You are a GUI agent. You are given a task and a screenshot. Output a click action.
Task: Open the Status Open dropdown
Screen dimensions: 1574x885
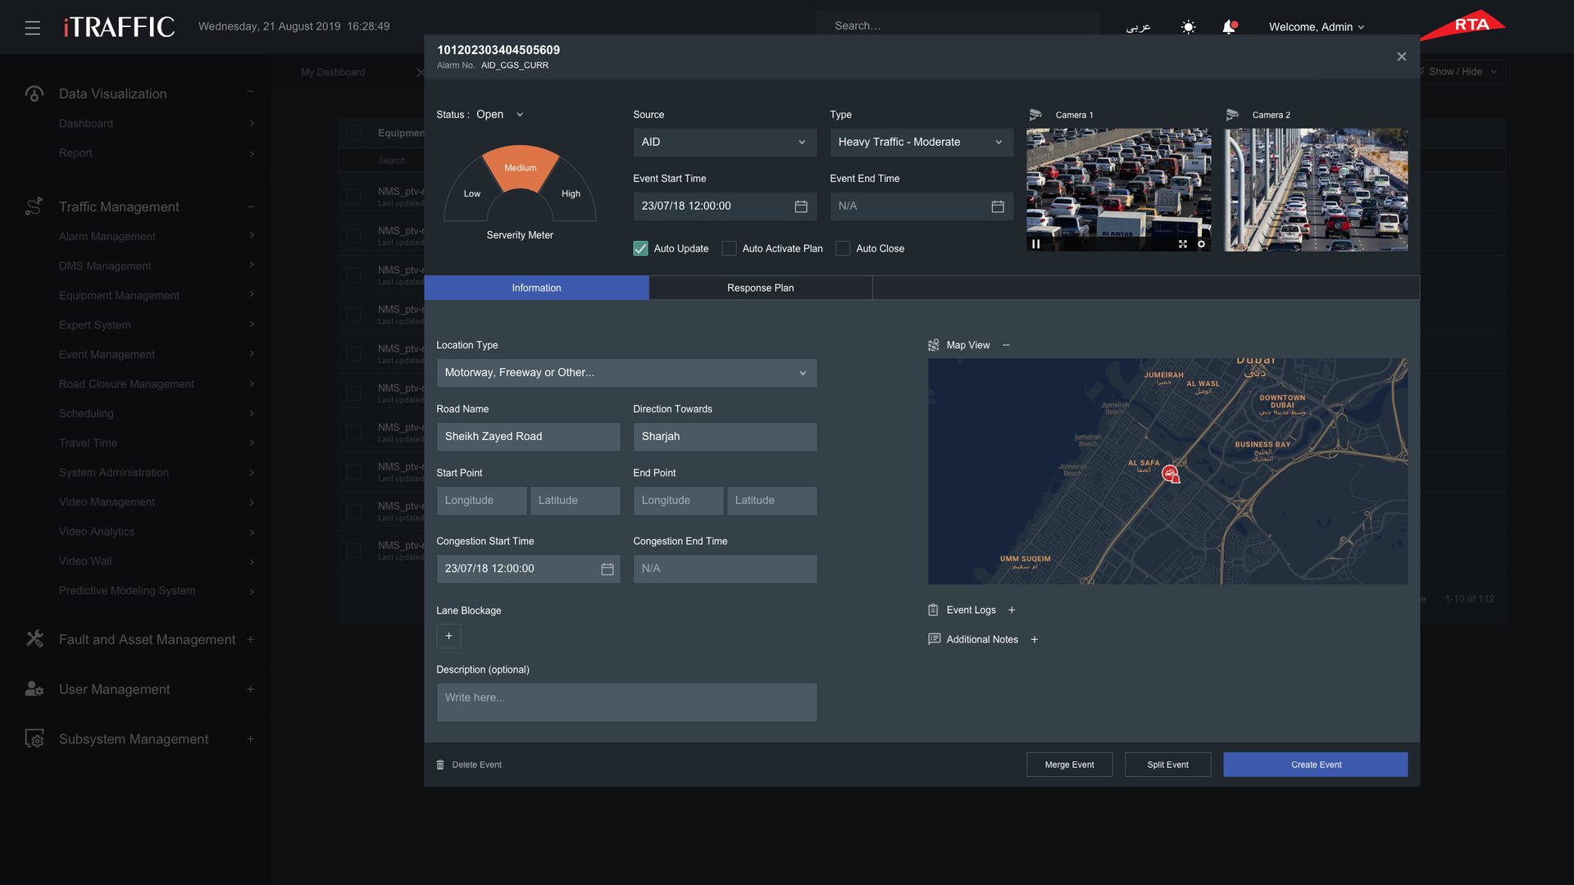(500, 115)
